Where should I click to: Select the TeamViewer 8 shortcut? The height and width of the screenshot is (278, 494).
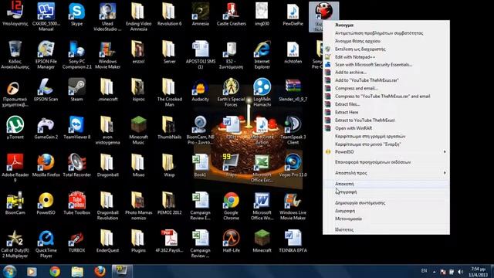77,125
